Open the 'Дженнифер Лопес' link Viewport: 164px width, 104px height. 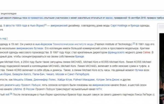45,80
